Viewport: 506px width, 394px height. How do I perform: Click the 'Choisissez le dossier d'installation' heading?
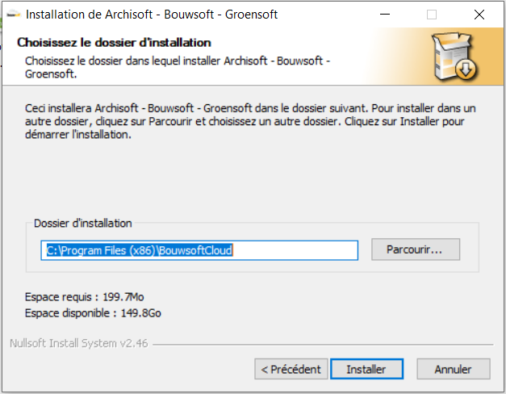coord(114,42)
